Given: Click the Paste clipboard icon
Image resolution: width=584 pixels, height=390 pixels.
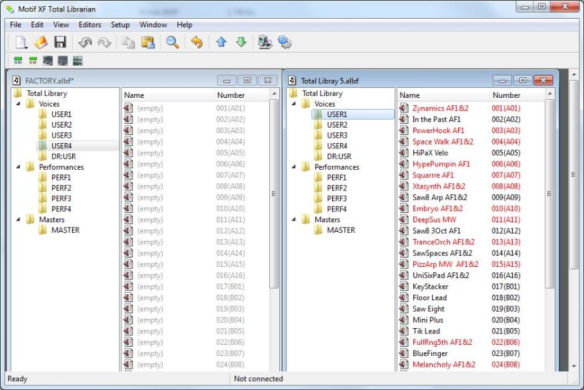Looking at the screenshot, I should point(148,42).
